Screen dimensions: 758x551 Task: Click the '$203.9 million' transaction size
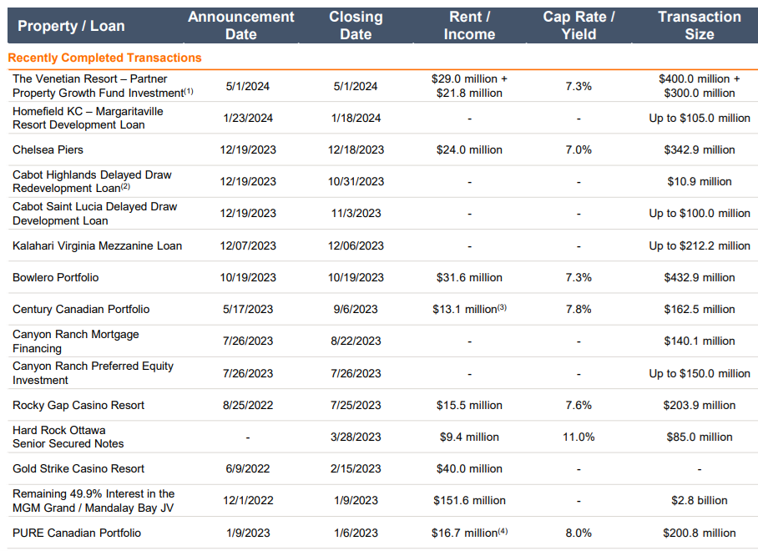700,405
